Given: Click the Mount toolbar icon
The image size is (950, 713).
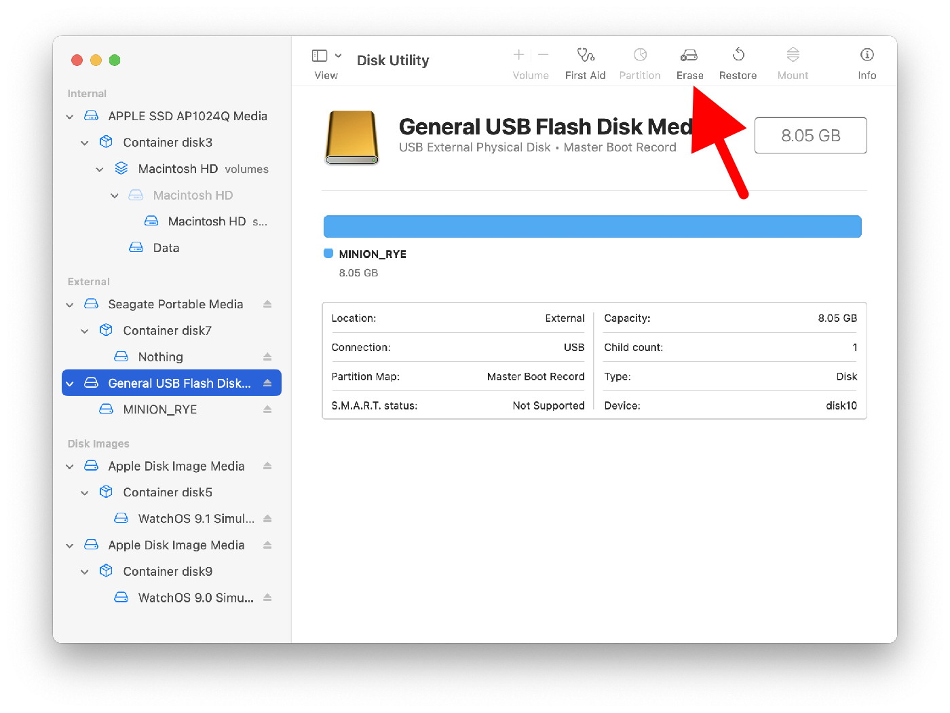Looking at the screenshot, I should pyautogui.click(x=793, y=54).
